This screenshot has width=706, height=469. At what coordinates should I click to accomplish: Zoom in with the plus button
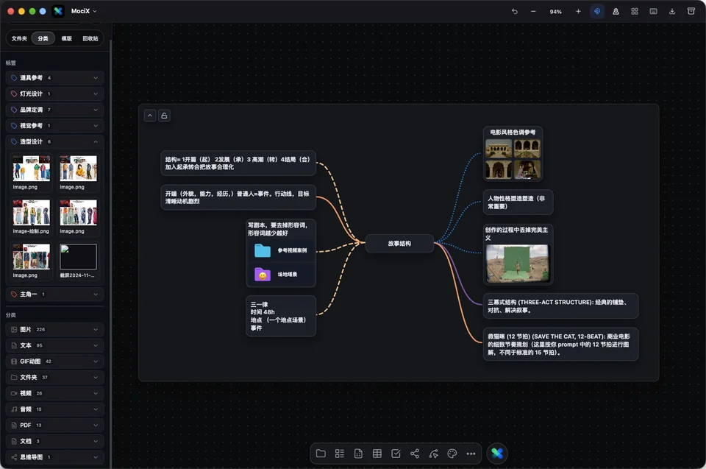point(578,11)
